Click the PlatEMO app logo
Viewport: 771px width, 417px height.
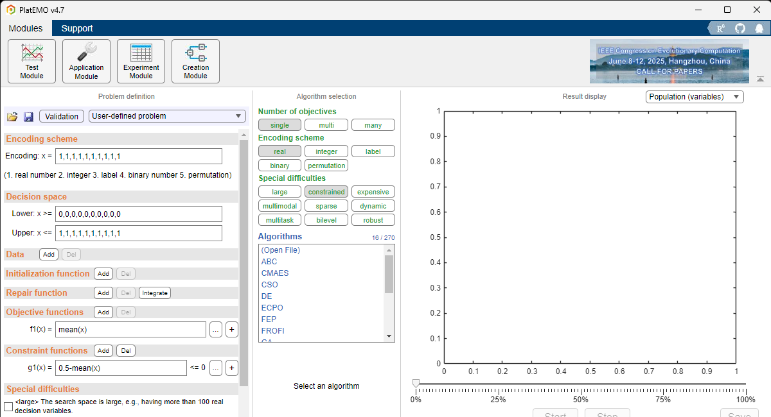coord(11,10)
